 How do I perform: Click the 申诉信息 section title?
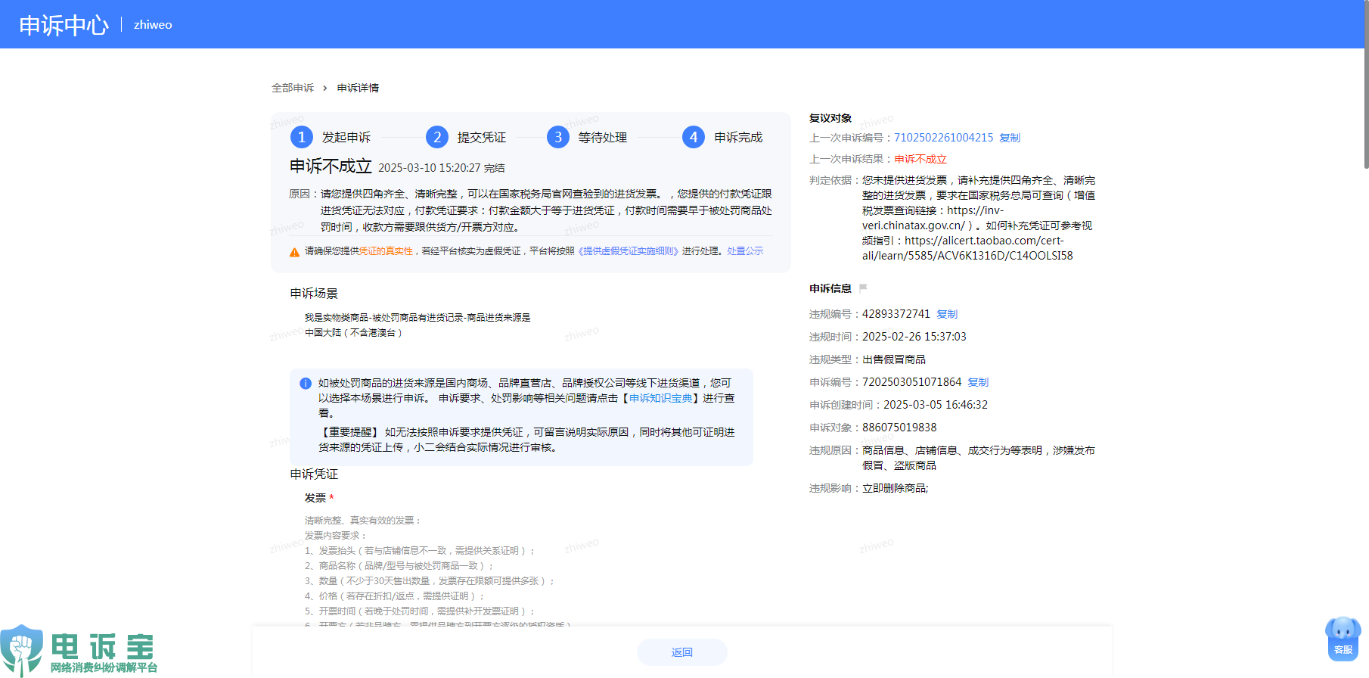pyautogui.click(x=830, y=288)
